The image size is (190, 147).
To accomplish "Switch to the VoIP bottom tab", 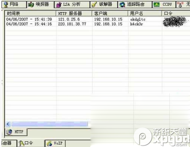I will [x=55, y=143].
